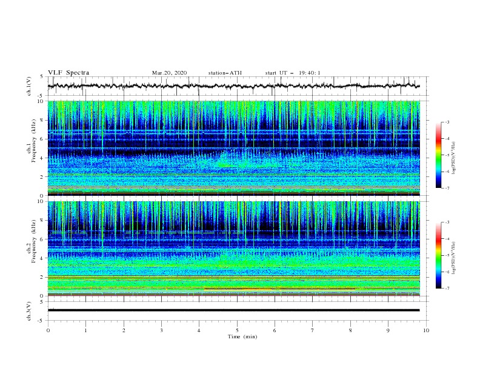Click the "-3" label on ch.2 colorbar
The height and width of the screenshot is (371, 480).
point(447,222)
